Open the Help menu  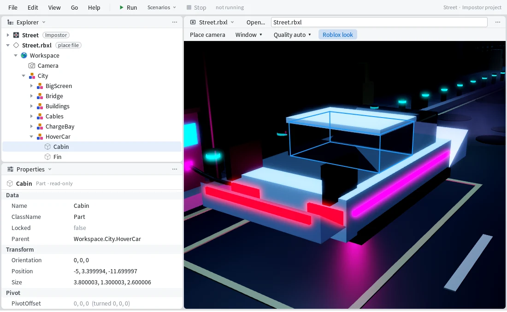point(94,7)
